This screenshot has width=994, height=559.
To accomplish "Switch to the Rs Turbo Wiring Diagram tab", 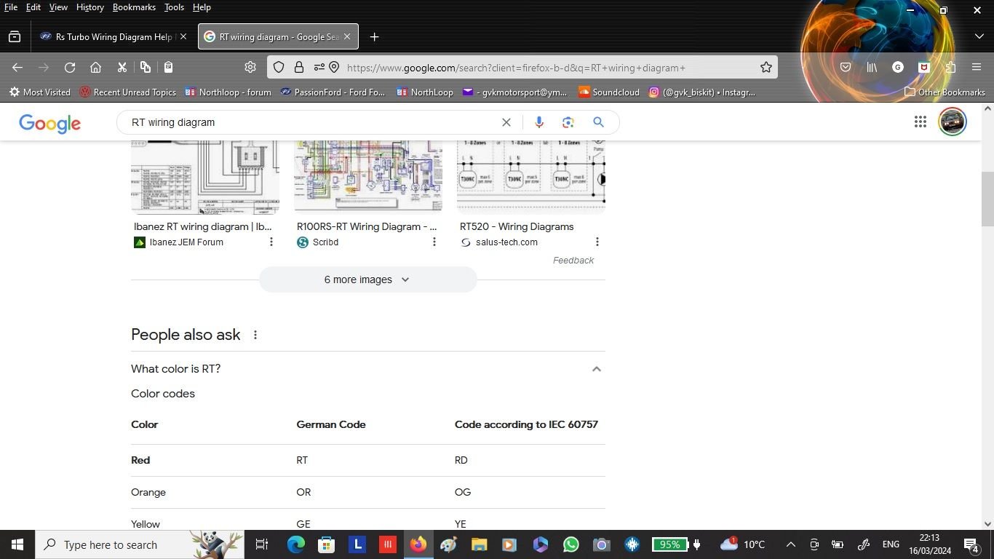I will pos(113,37).
